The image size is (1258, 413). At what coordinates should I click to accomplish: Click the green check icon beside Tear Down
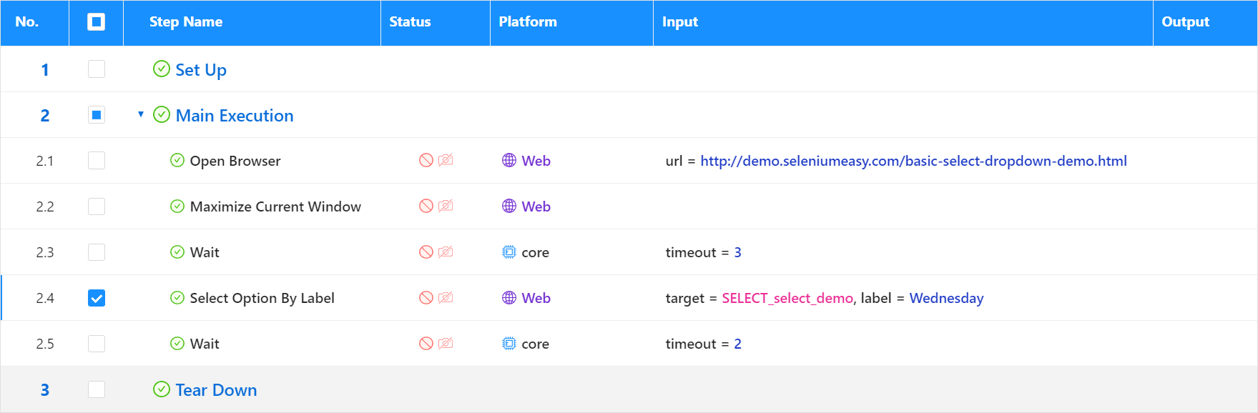[x=162, y=389]
